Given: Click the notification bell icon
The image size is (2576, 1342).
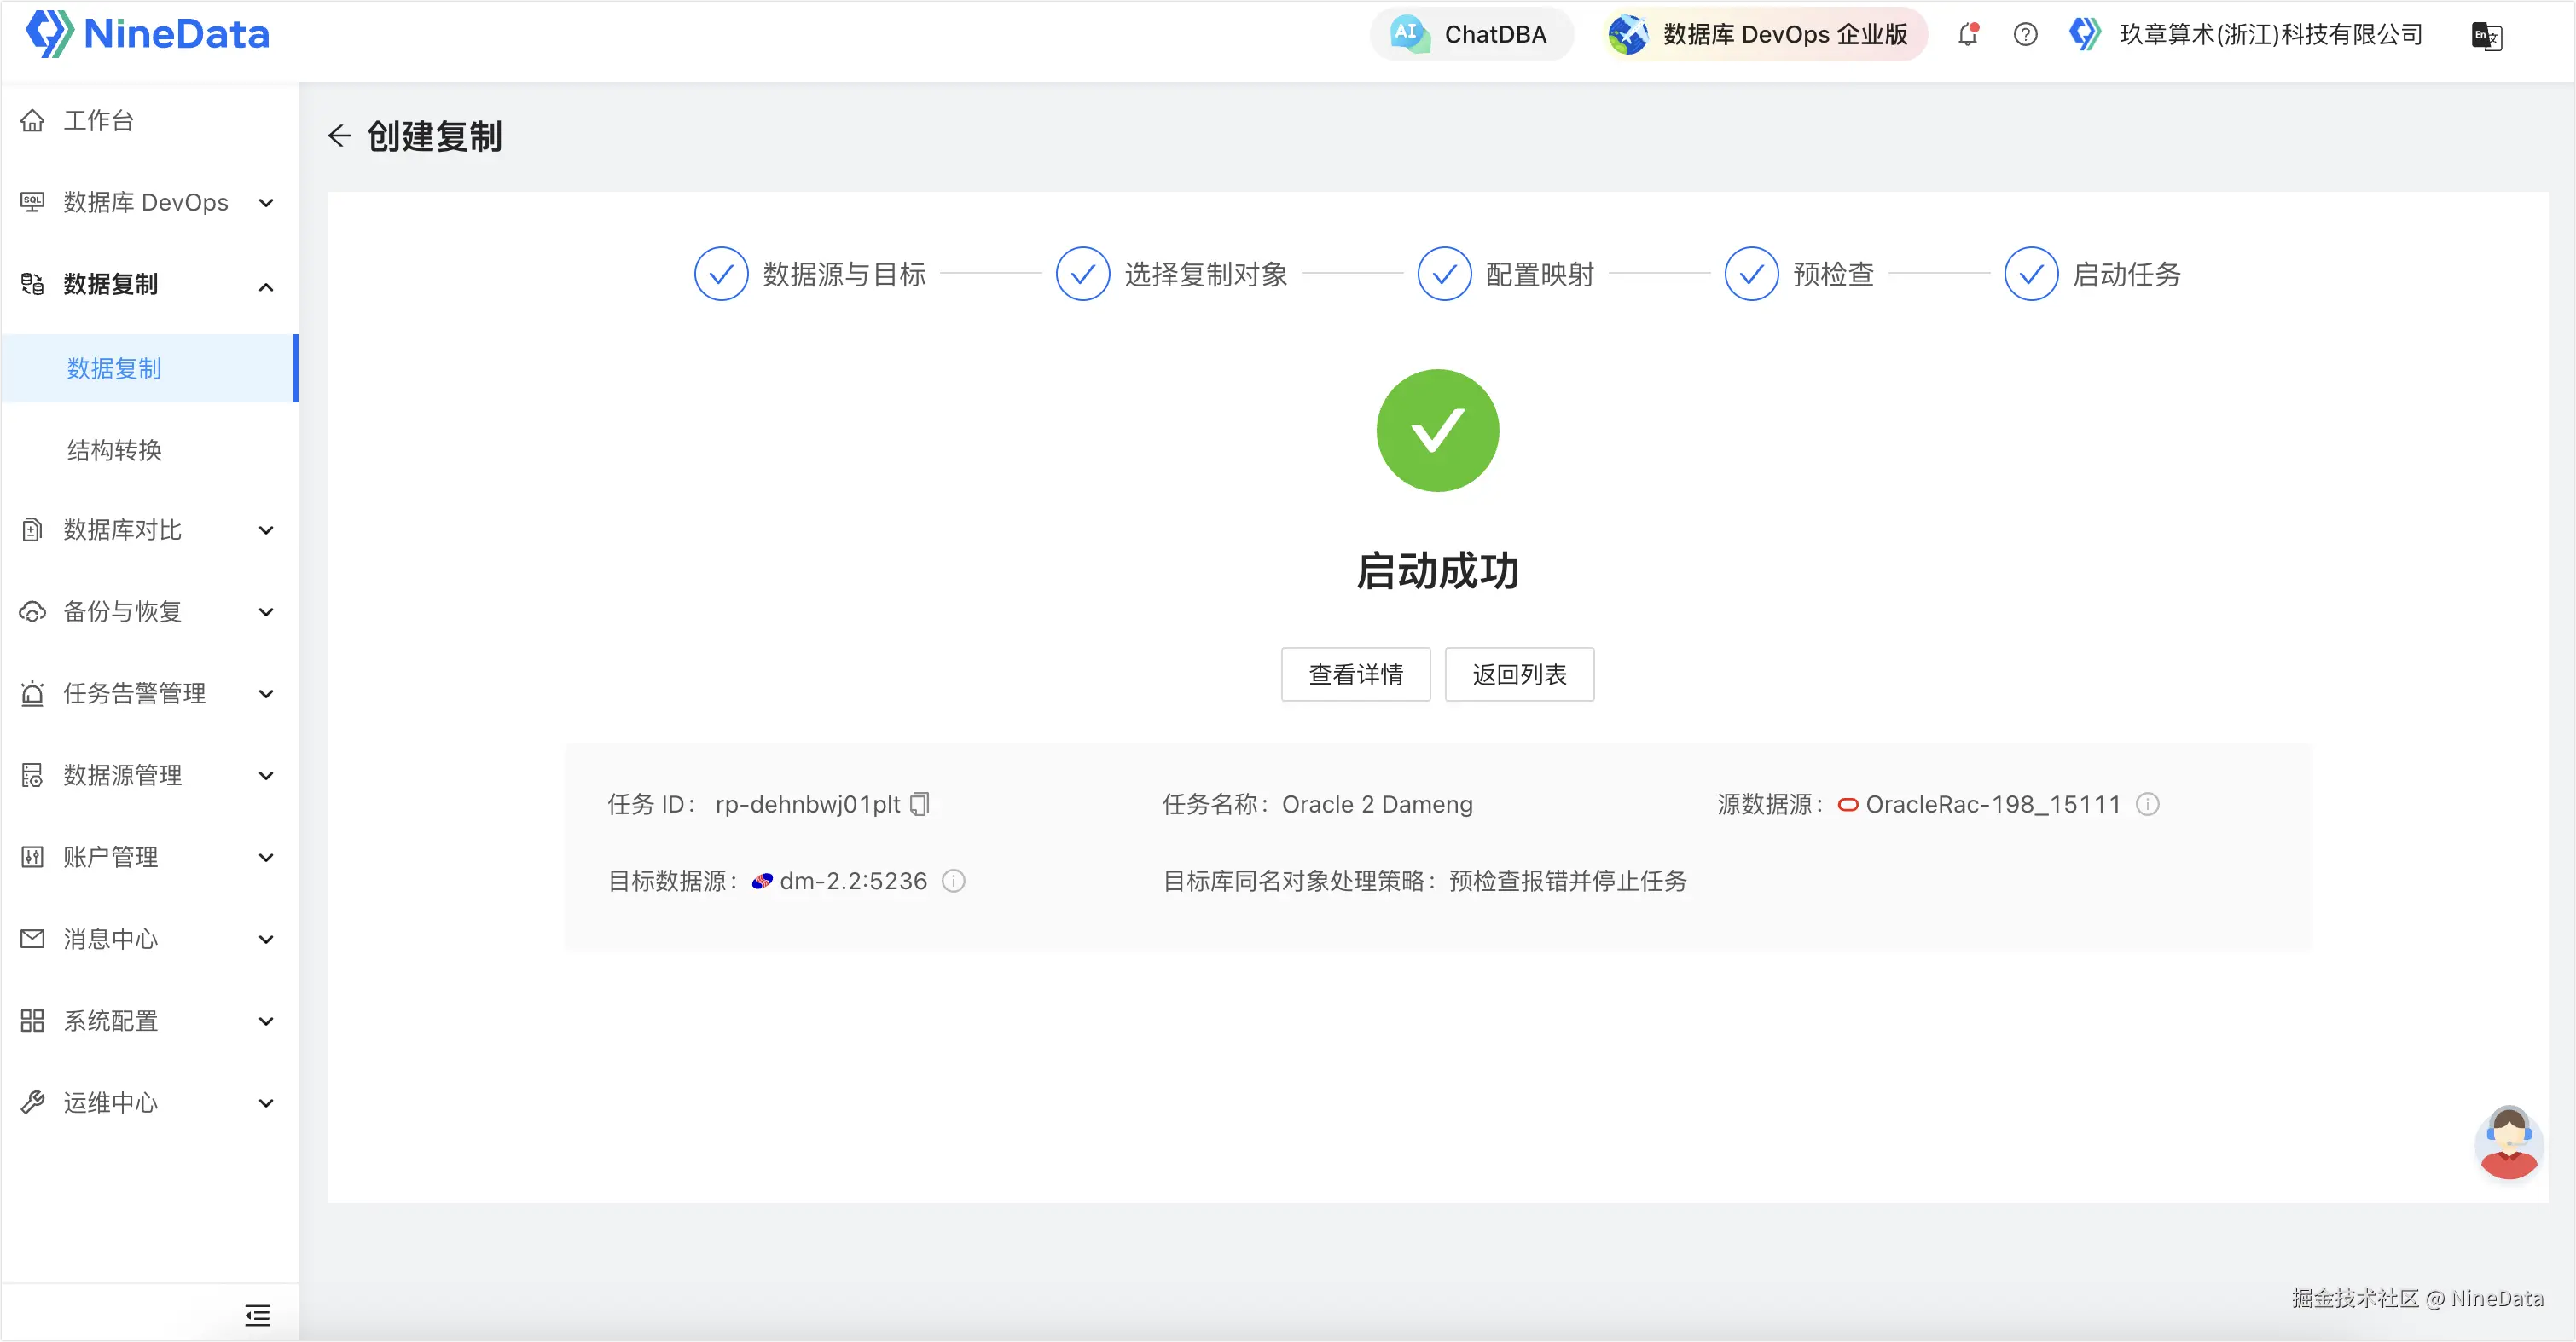Looking at the screenshot, I should [1967, 35].
